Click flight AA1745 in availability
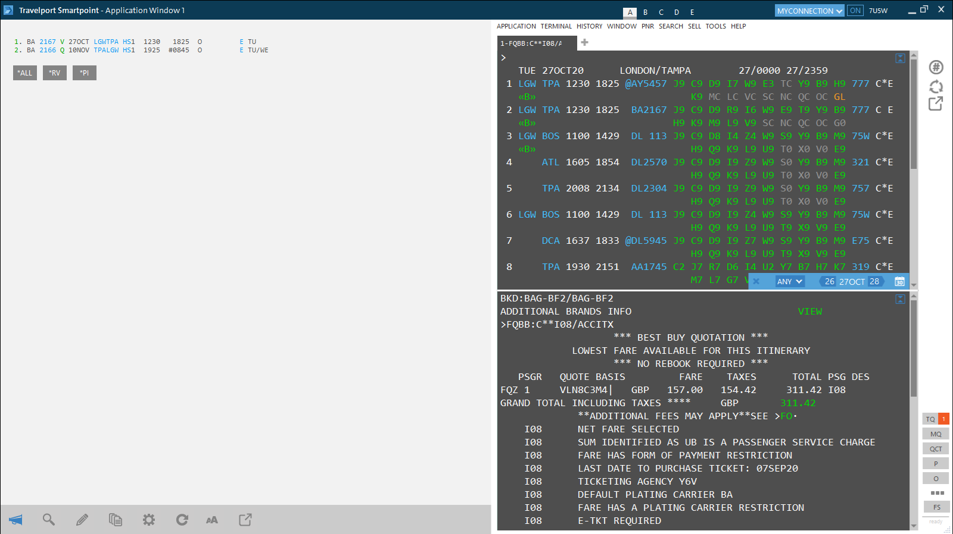This screenshot has height=534, width=953. tap(649, 267)
